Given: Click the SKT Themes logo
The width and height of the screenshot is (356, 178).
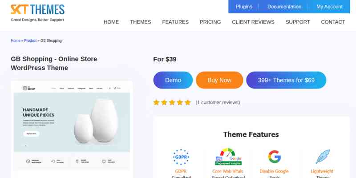Looking at the screenshot, I should coord(37,13).
